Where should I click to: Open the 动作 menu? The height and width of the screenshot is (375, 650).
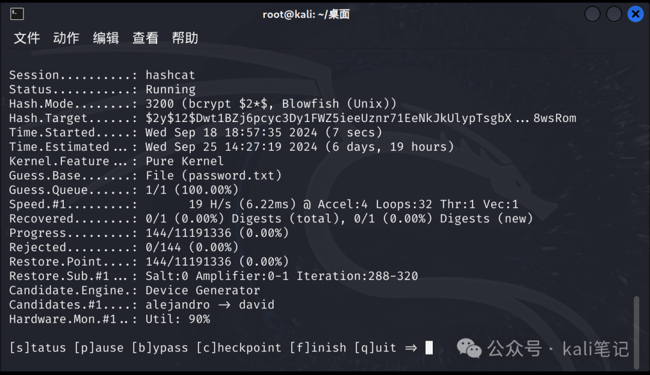[x=66, y=38]
